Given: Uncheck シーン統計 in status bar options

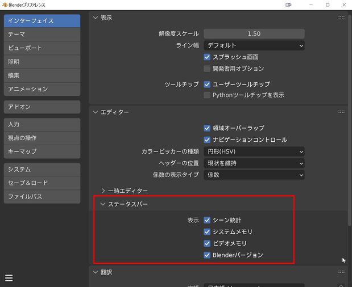Looking at the screenshot, I should point(207,220).
